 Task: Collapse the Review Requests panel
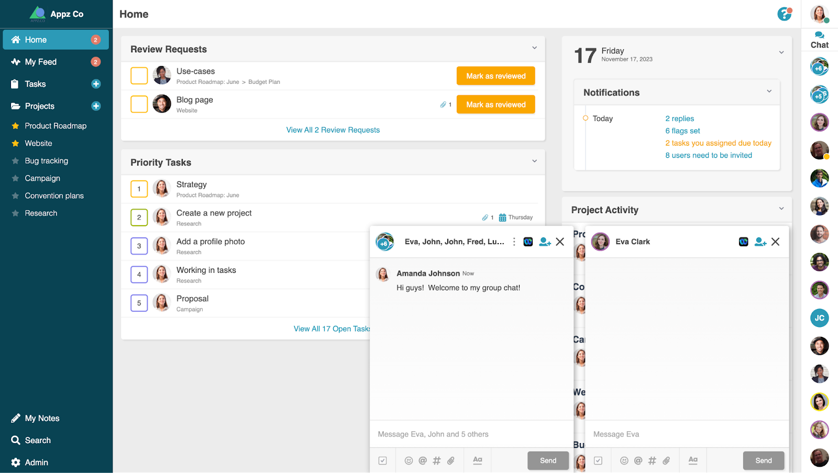click(x=534, y=48)
